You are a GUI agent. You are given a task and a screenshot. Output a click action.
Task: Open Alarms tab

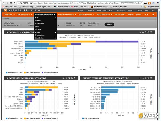139,15
